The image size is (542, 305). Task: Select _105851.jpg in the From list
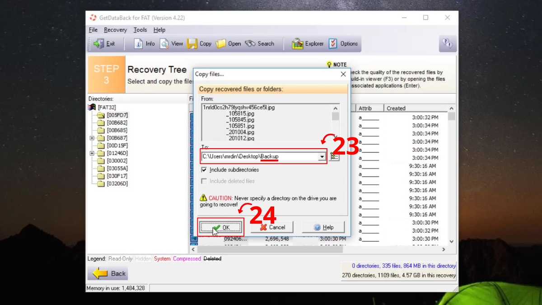point(240,126)
